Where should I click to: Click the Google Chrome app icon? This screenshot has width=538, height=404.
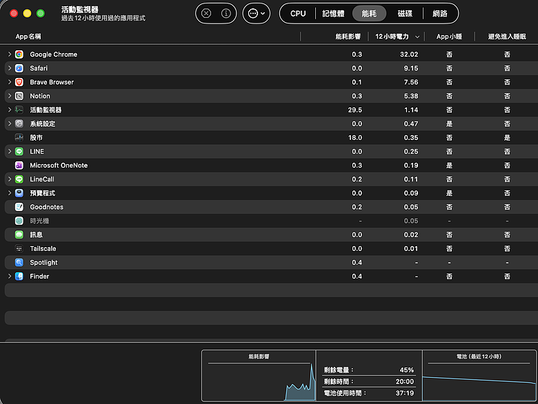[19, 54]
